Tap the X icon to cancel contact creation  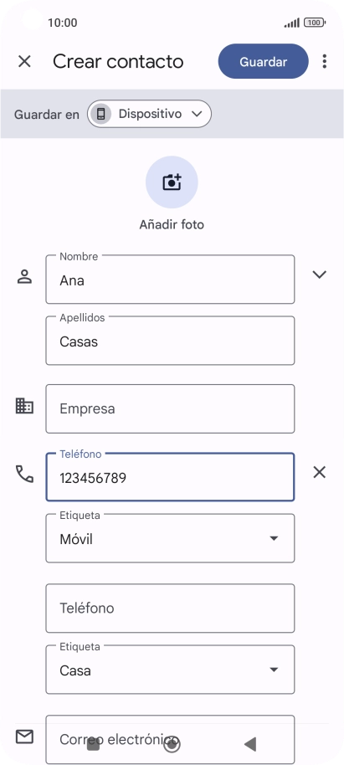pos(24,61)
